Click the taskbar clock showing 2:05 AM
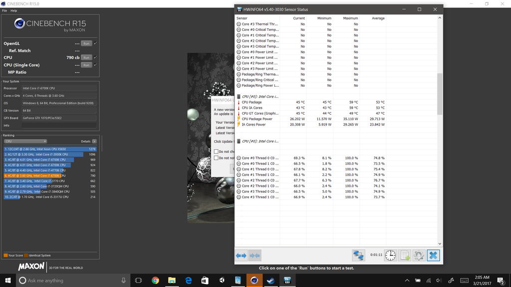The width and height of the screenshot is (511, 287). [x=482, y=280]
